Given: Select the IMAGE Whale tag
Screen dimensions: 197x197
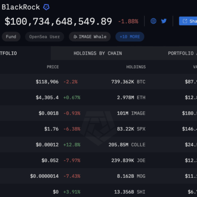Looking at the screenshot, I should (x=90, y=36).
